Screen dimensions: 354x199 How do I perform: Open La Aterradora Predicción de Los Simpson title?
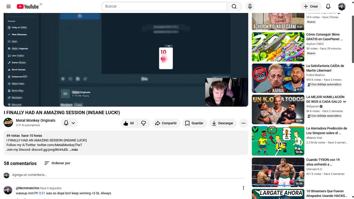tap(327, 130)
